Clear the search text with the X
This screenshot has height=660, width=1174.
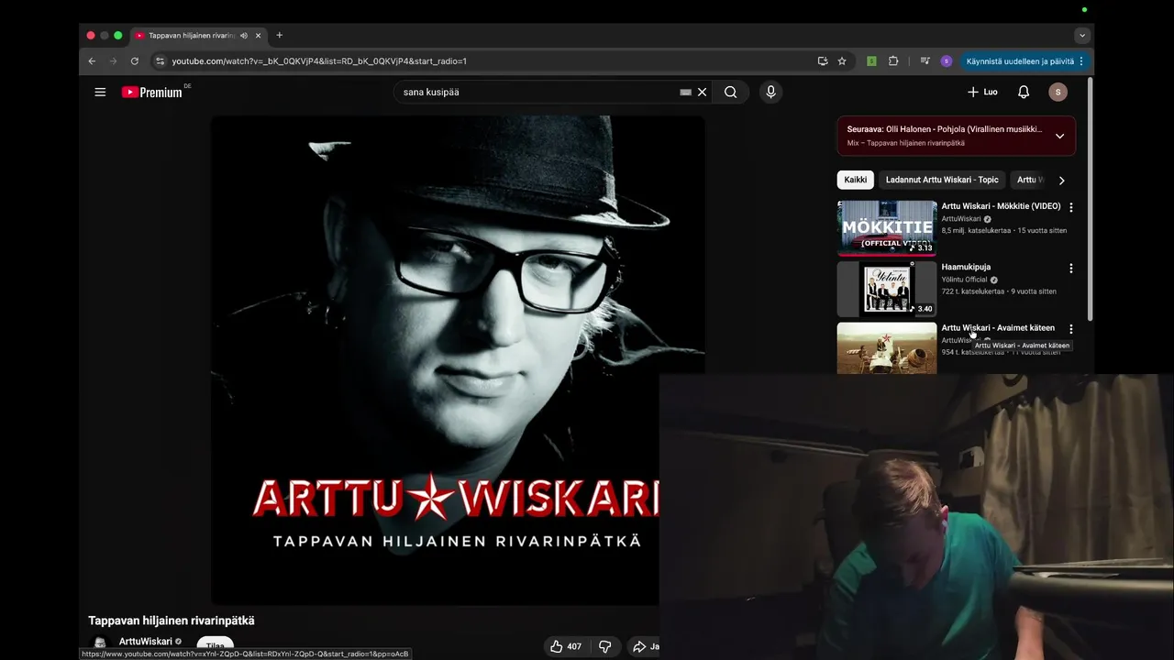703,92
